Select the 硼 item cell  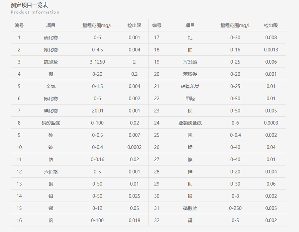pyautogui.click(x=51, y=74)
